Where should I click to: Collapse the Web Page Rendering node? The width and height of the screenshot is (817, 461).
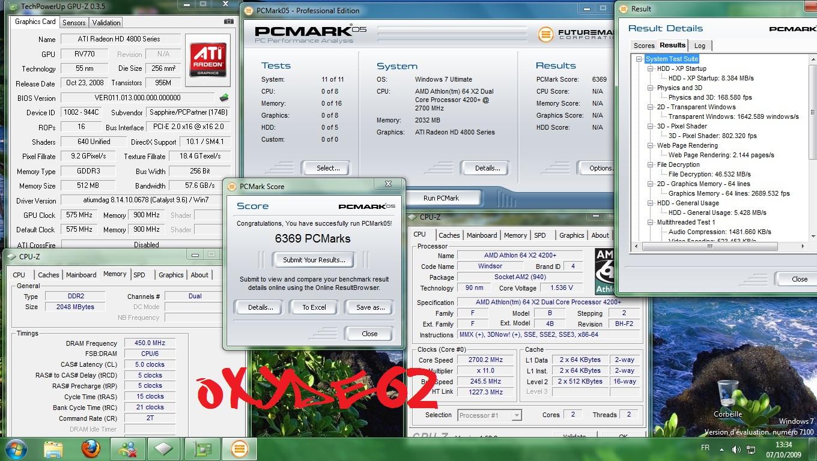tap(651, 145)
